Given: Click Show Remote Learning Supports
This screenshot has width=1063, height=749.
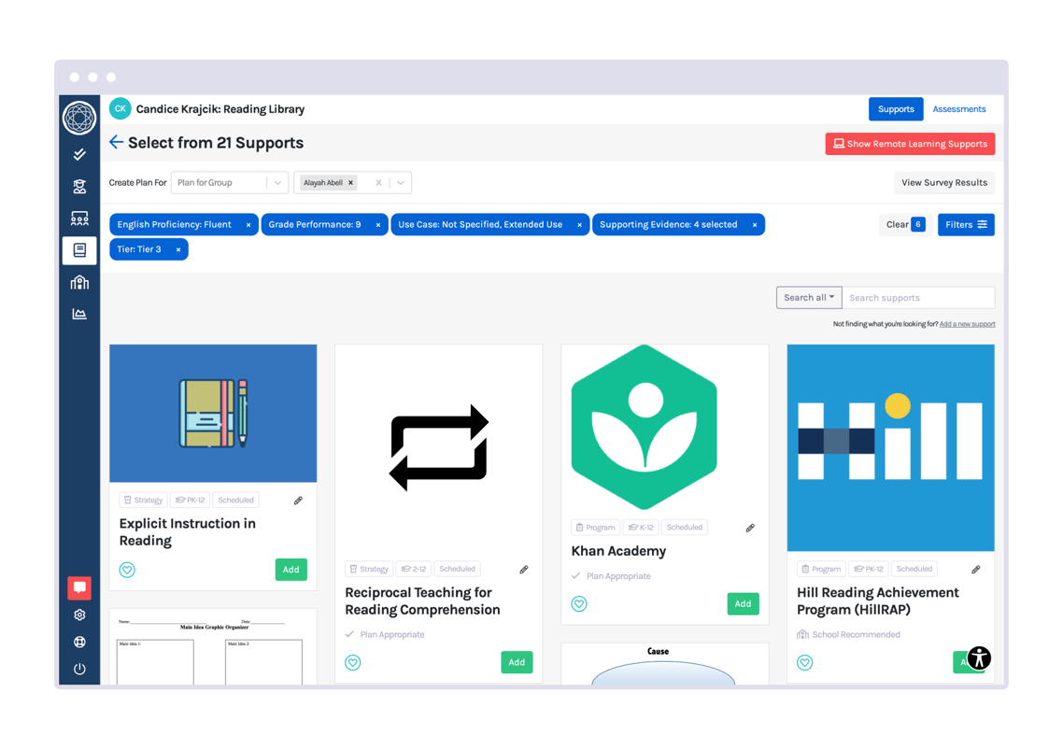Looking at the screenshot, I should (x=910, y=143).
